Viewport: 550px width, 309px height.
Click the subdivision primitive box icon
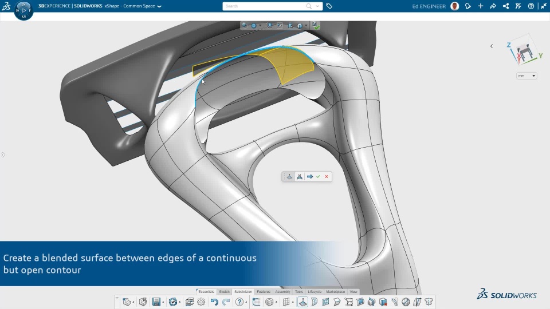pos(269,302)
